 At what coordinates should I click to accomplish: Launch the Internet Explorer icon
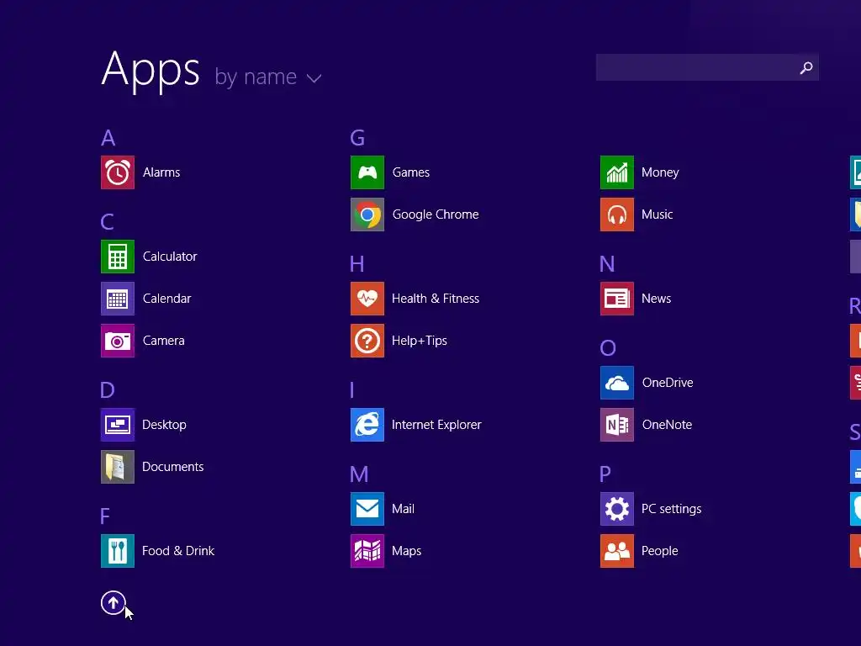(367, 425)
